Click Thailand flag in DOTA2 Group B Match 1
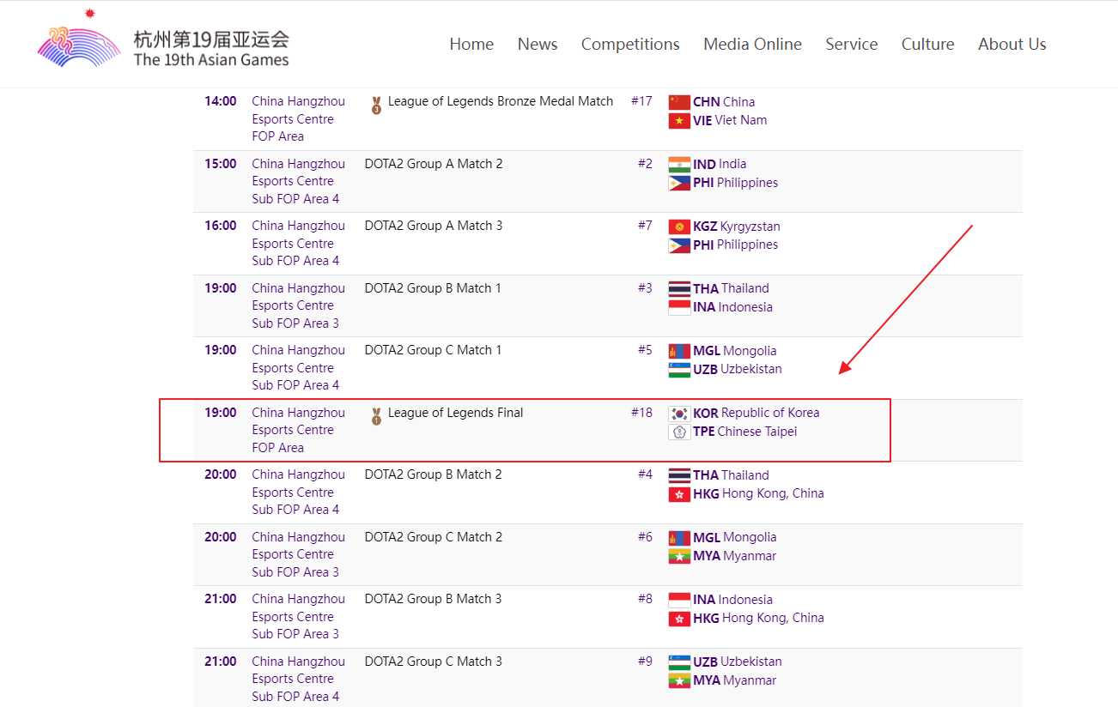The image size is (1118, 707). (x=679, y=289)
